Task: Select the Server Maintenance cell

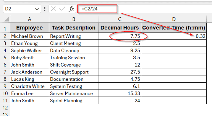Action: pyautogui.click(x=74, y=93)
